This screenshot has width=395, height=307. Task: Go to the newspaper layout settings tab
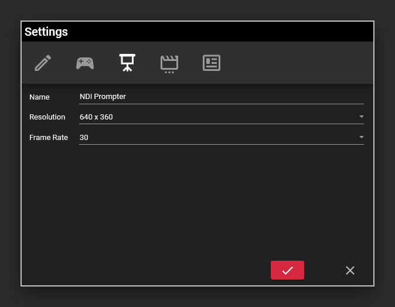[212, 63]
